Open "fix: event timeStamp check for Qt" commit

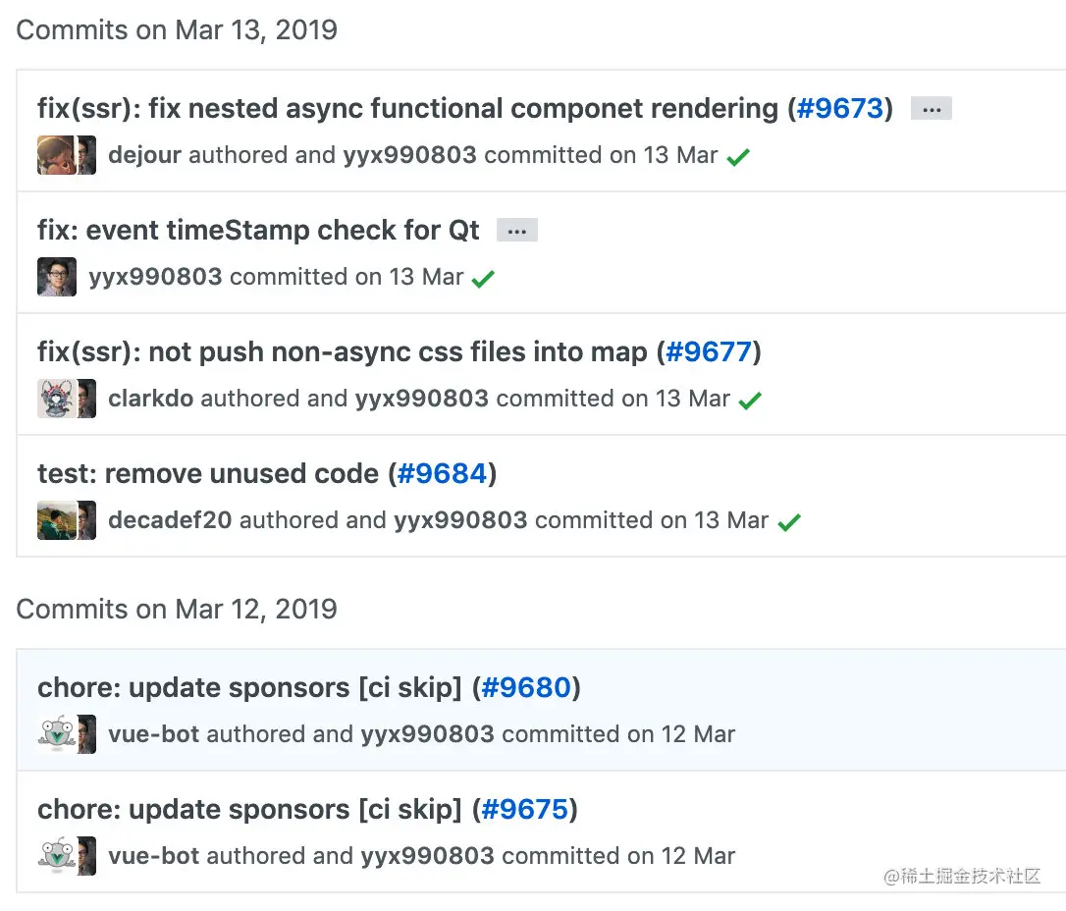pos(258,230)
